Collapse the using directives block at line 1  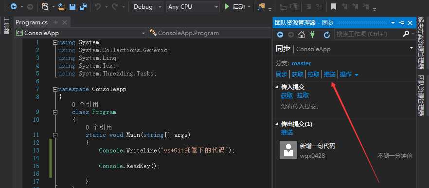[55, 42]
